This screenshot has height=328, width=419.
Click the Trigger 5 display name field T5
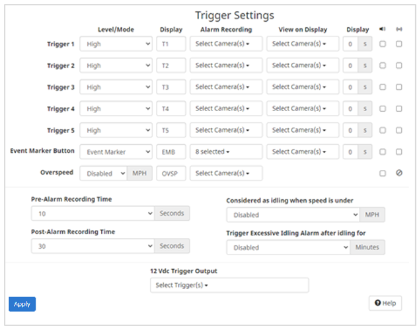pyautogui.click(x=171, y=130)
